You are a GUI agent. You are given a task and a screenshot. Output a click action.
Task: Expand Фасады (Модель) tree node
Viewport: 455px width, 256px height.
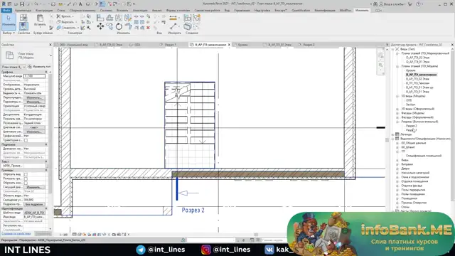click(397, 113)
